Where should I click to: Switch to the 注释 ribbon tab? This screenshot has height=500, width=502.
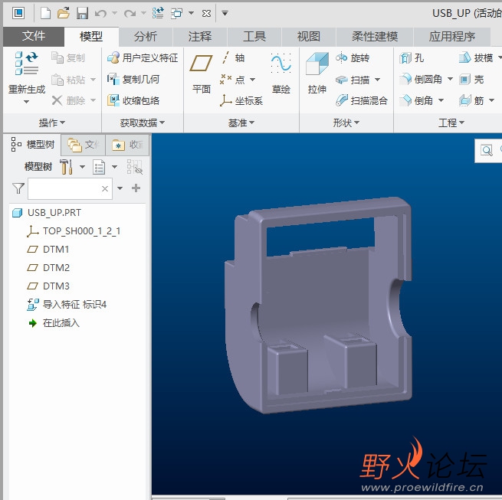click(x=200, y=37)
